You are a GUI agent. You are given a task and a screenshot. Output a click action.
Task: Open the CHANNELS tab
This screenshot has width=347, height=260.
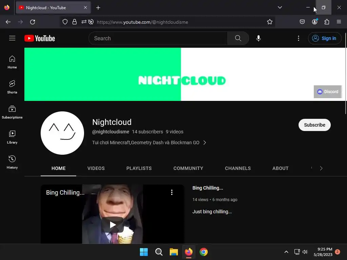click(238, 168)
